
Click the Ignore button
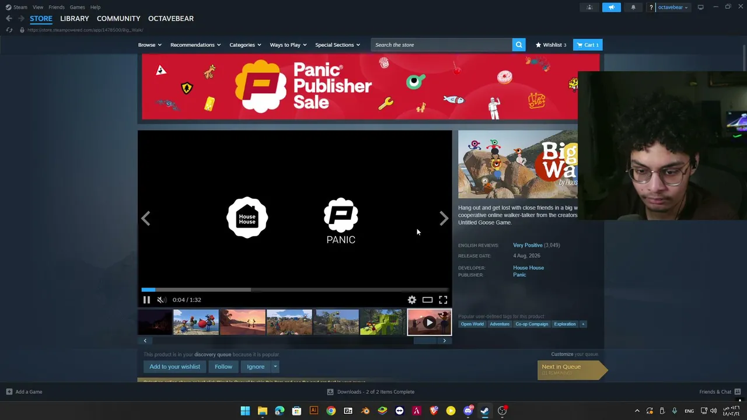coord(256,367)
